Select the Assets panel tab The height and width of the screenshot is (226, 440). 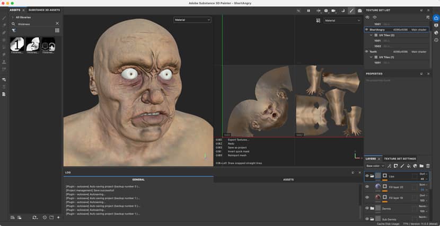pos(15,10)
